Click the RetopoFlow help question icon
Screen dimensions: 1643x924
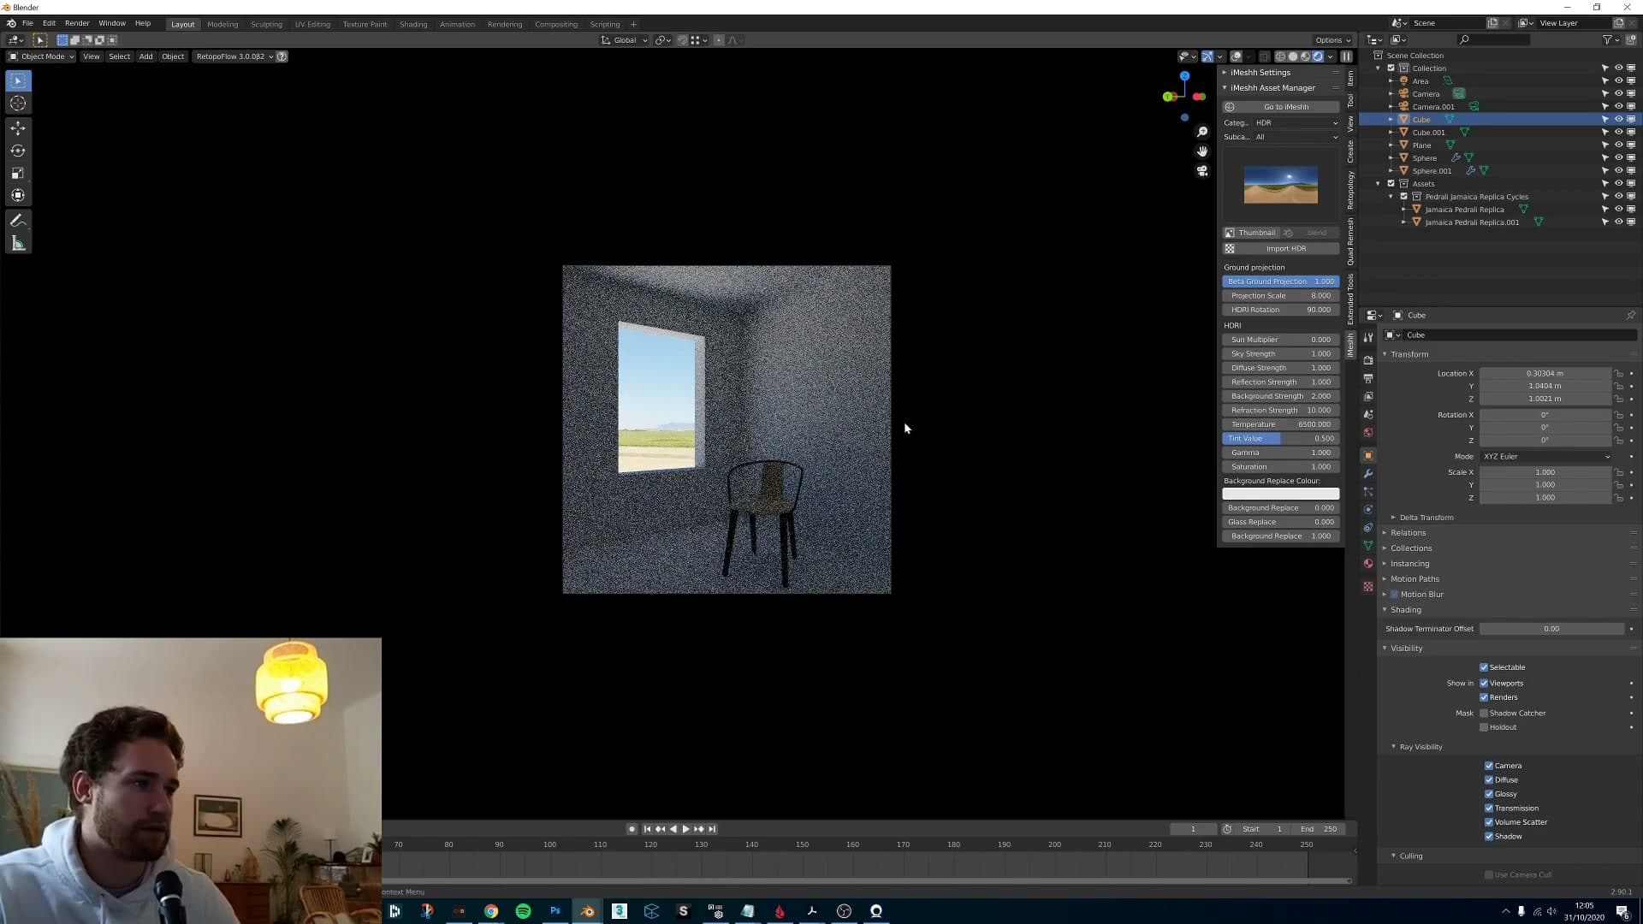click(282, 56)
